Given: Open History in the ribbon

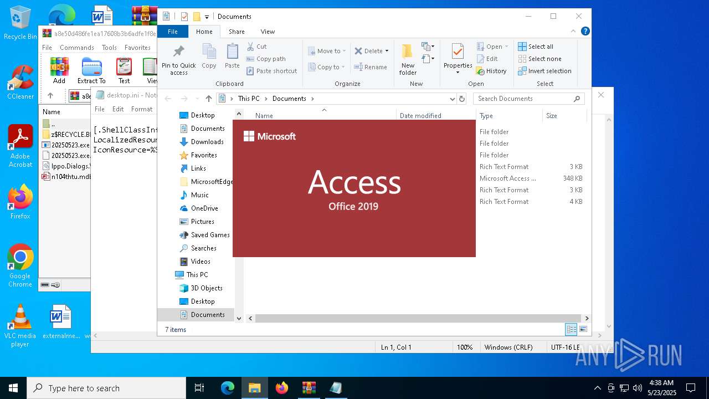Looking at the screenshot, I should coord(491,71).
